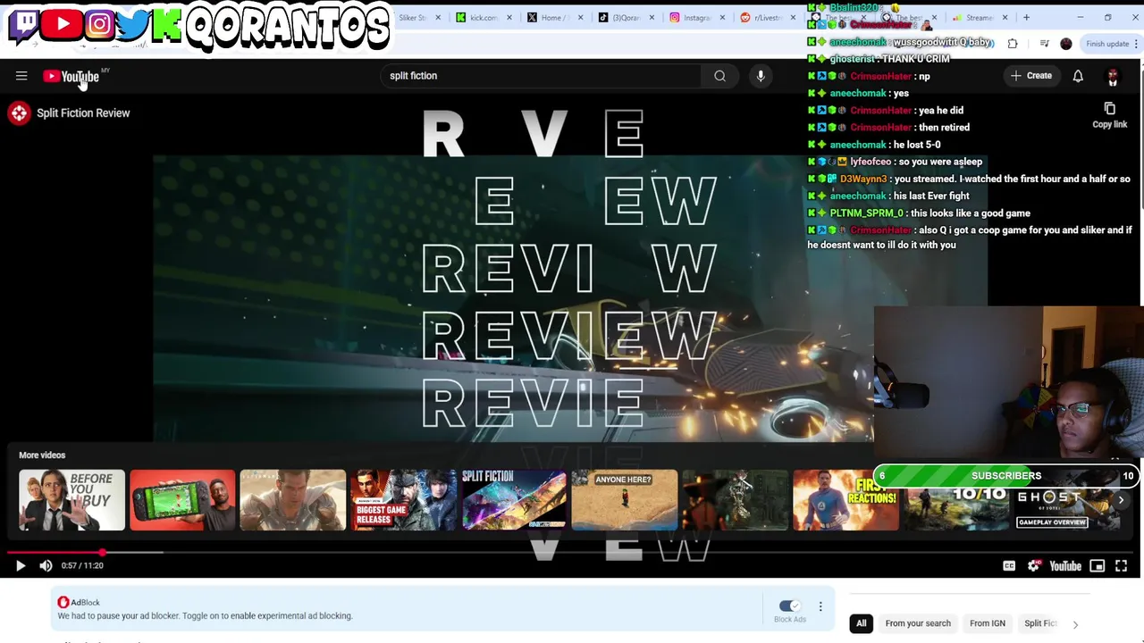Open the YouTube account avatar menu
Image resolution: width=1144 pixels, height=643 pixels.
[1113, 77]
